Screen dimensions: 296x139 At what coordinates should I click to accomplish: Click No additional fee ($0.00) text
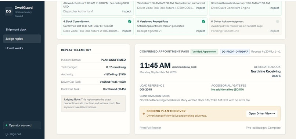tap(227, 90)
